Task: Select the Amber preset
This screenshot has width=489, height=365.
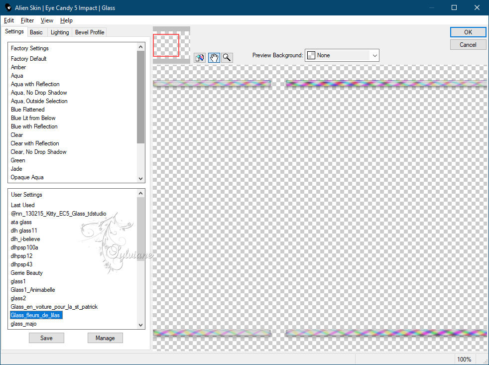Action: pos(18,67)
